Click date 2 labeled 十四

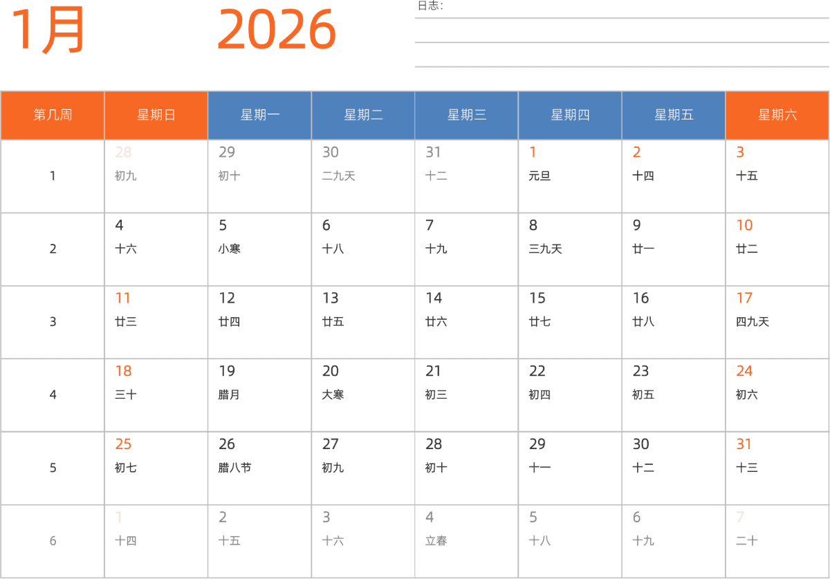[x=674, y=176]
